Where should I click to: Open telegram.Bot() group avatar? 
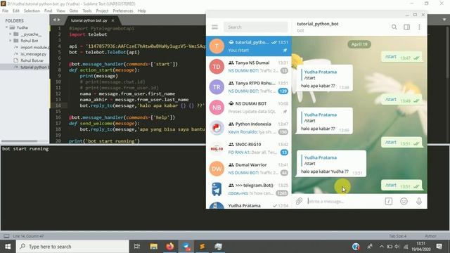217,189
